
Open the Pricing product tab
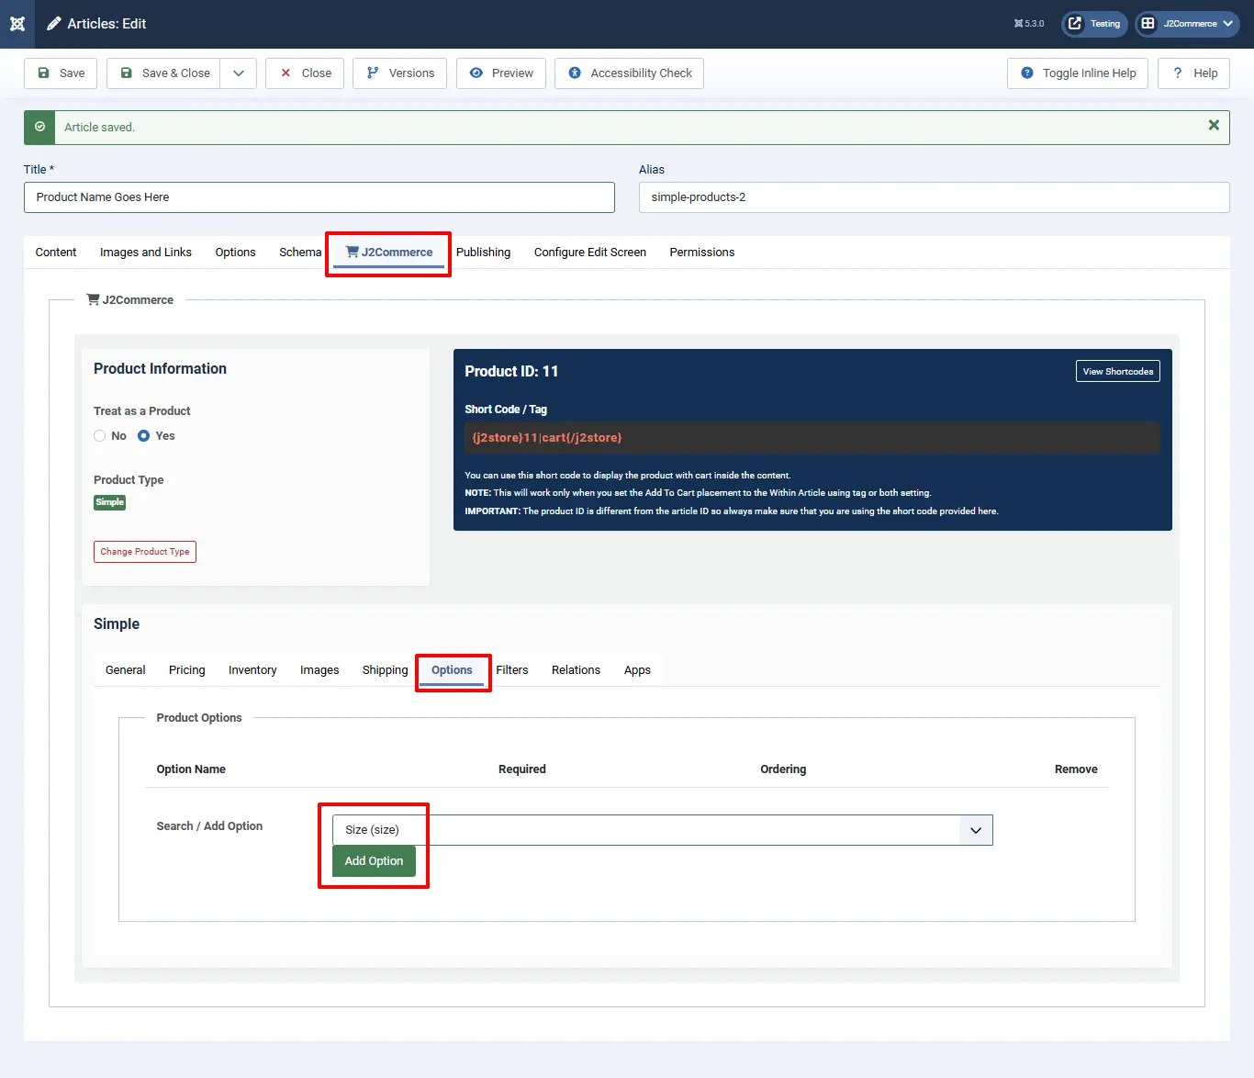(187, 670)
